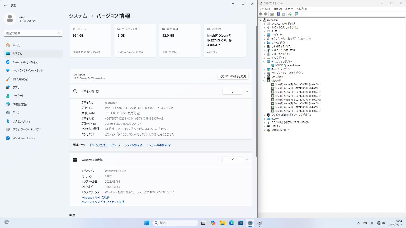Click コピー button for Windows の仕様
This screenshot has height=228, width=406.
click(x=232, y=160)
